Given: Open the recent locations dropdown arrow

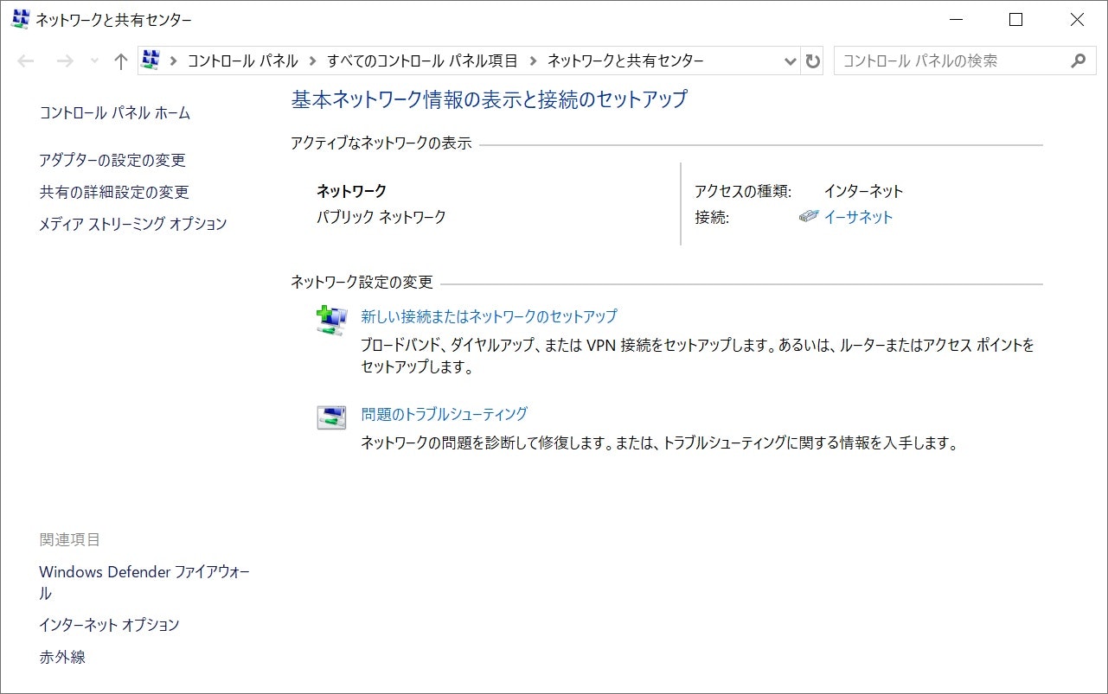Looking at the screenshot, I should [94, 61].
